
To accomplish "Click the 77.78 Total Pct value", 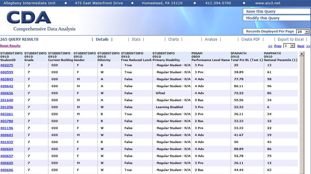I will click(239, 79).
